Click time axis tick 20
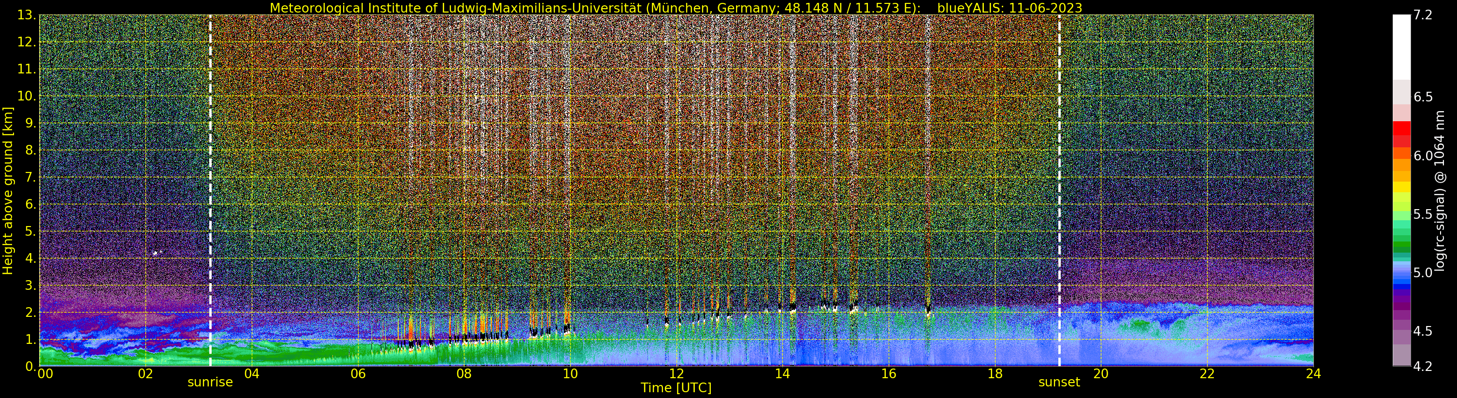1457x398 pixels. (1101, 374)
